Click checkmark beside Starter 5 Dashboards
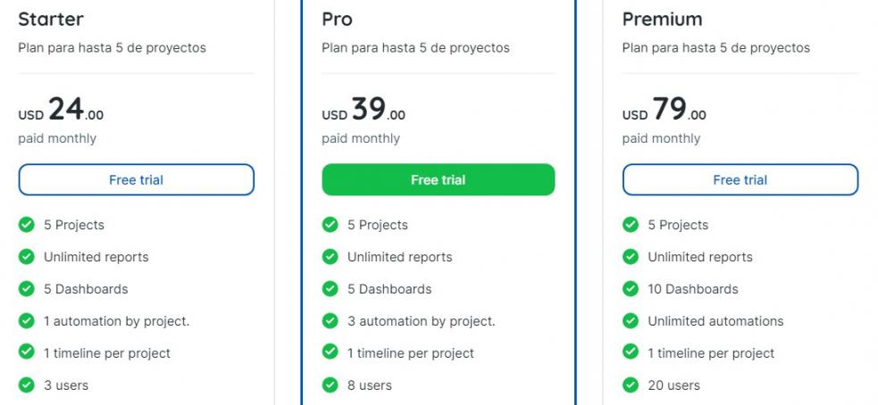The height and width of the screenshot is (405, 878). click(x=27, y=289)
